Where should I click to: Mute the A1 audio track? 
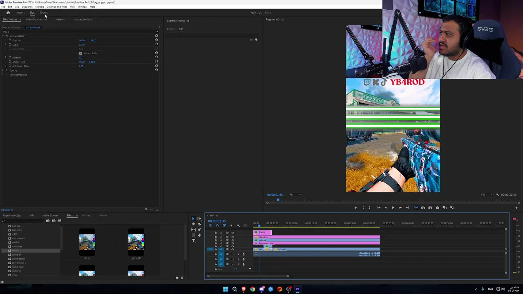click(232, 254)
